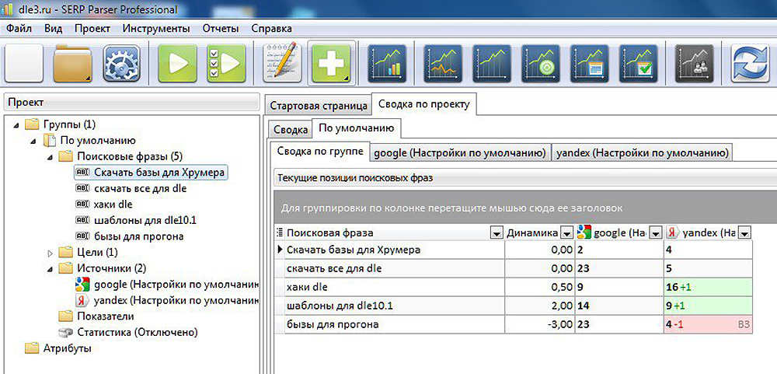Open the yandex (Настройки по умолчанию) tab
Viewport: 777px width, 374px height.
(643, 153)
